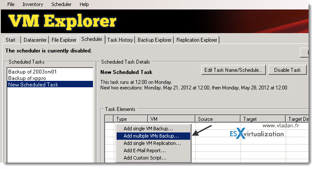Switch to Replication Explorer tab
Screen dimensions: 315x169
197,40
